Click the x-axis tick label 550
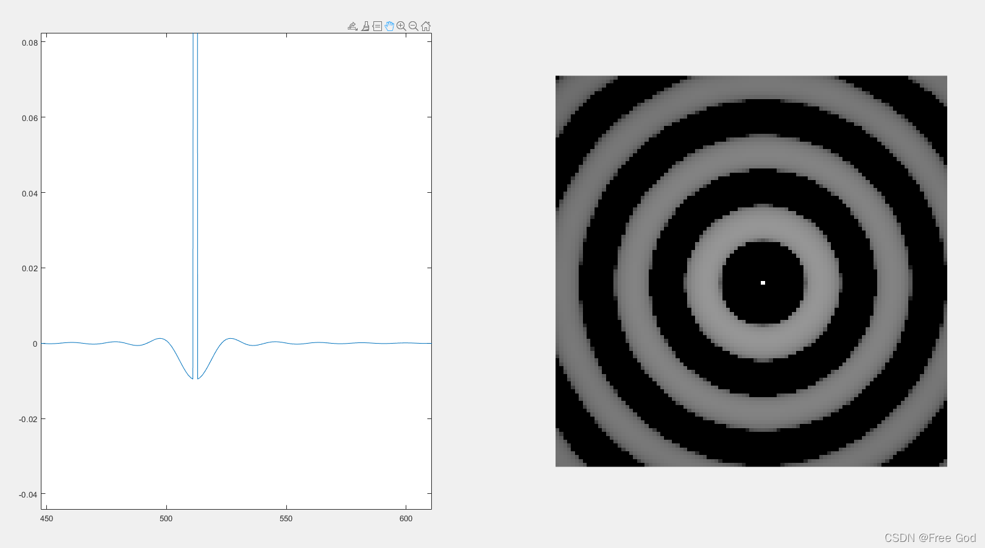Image resolution: width=985 pixels, height=548 pixels. 286,519
